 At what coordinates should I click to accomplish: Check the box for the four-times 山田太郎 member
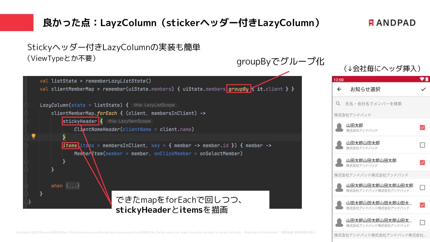tap(422, 188)
